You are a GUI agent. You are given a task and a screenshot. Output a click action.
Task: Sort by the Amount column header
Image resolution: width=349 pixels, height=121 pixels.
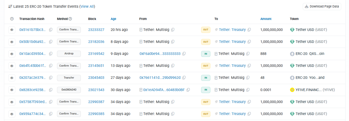pos(266,19)
